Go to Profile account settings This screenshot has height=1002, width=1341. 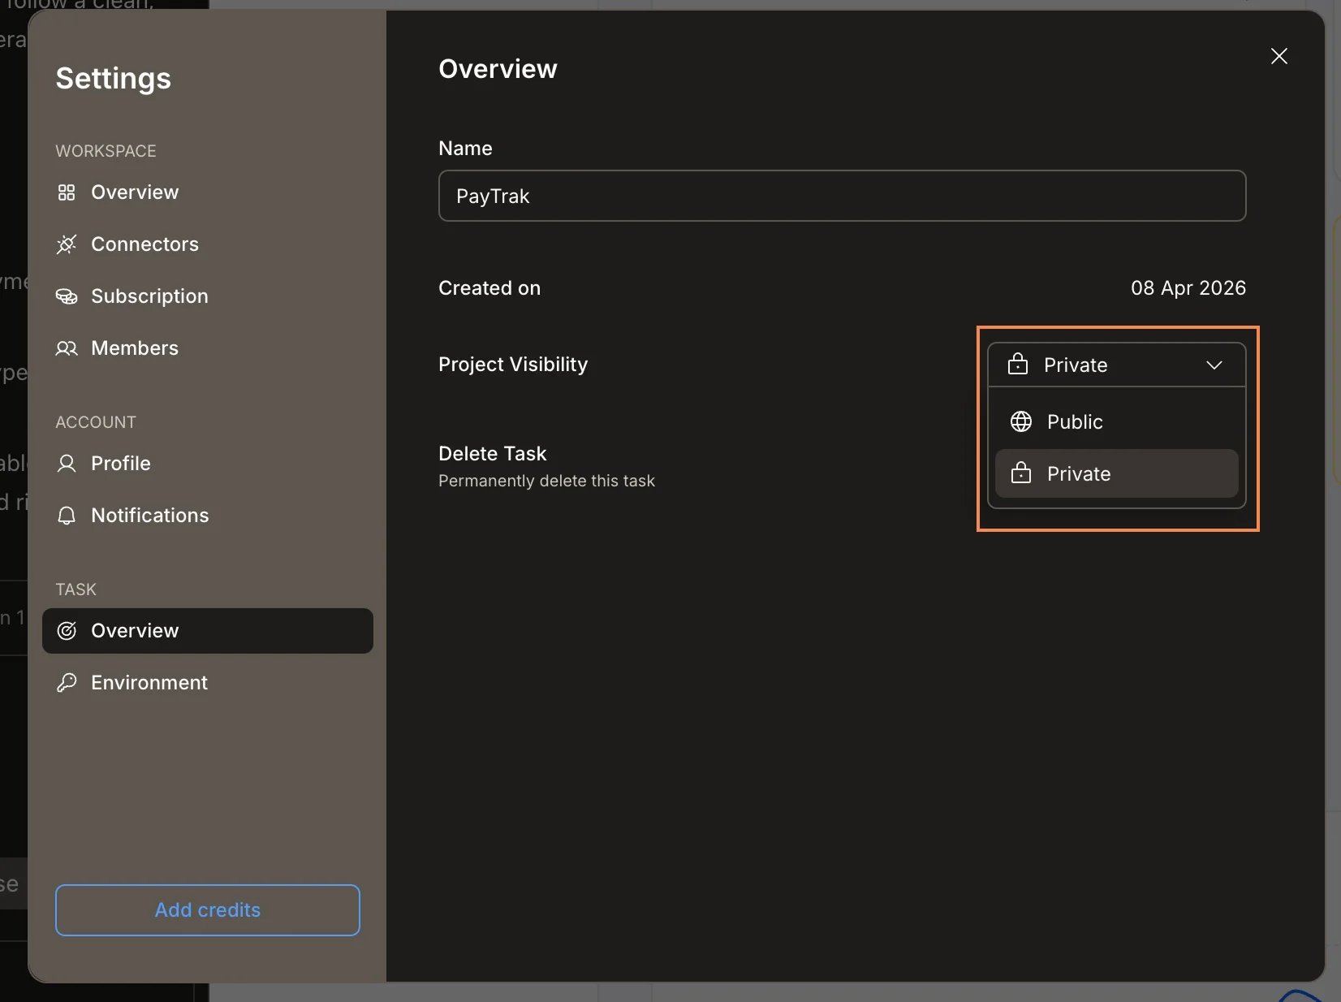tap(208, 464)
